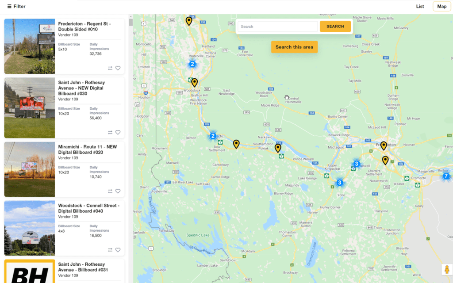Screen dimensions: 453x283
Task: Open Saint John Rothesay #030 billboard photo
Action: 30,108
